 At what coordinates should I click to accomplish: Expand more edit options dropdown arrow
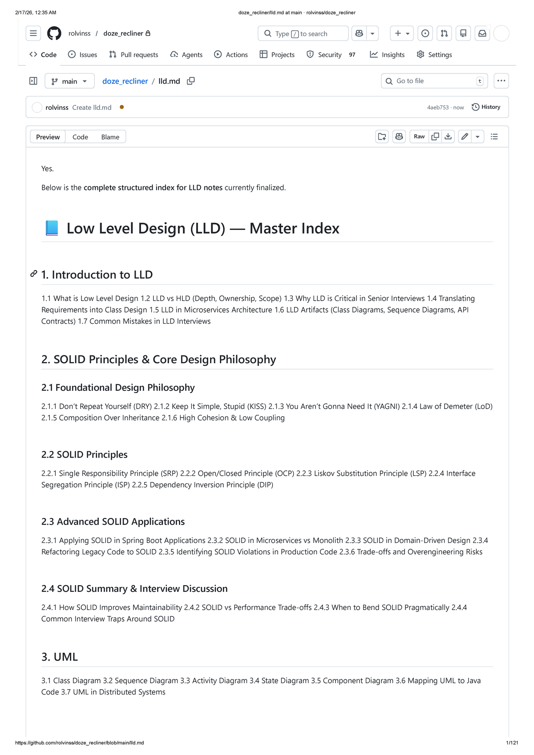pos(477,137)
